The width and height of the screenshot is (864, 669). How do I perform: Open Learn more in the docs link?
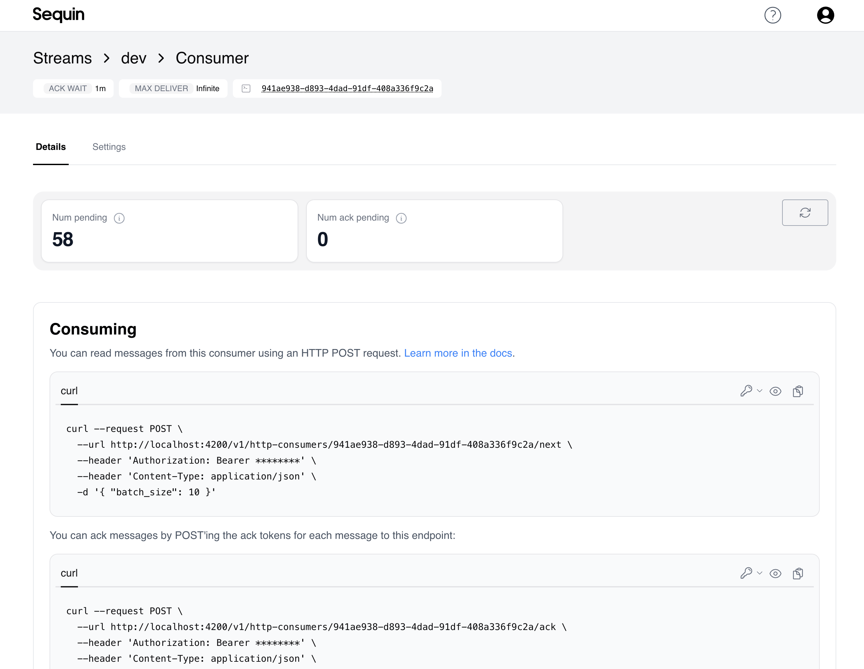coord(458,353)
